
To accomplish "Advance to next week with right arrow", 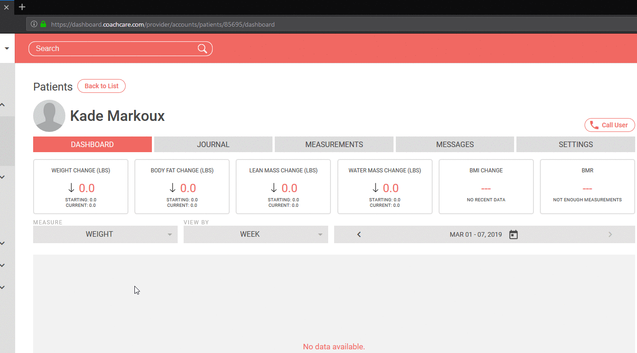I will [610, 234].
